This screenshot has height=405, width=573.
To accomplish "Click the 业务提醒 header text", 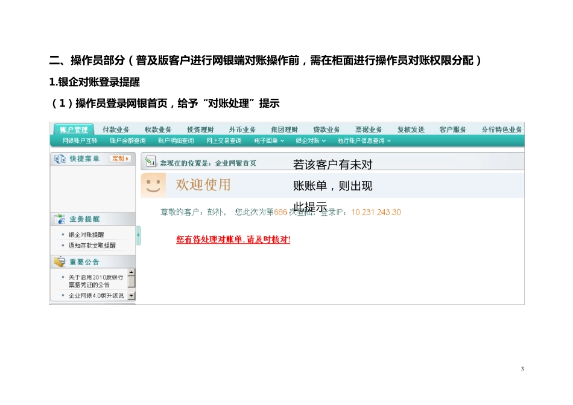I will click(84, 219).
